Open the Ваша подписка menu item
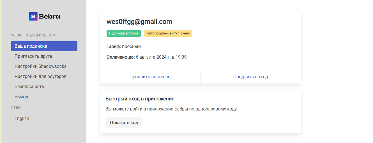The height and width of the screenshot is (143, 373). click(x=44, y=46)
